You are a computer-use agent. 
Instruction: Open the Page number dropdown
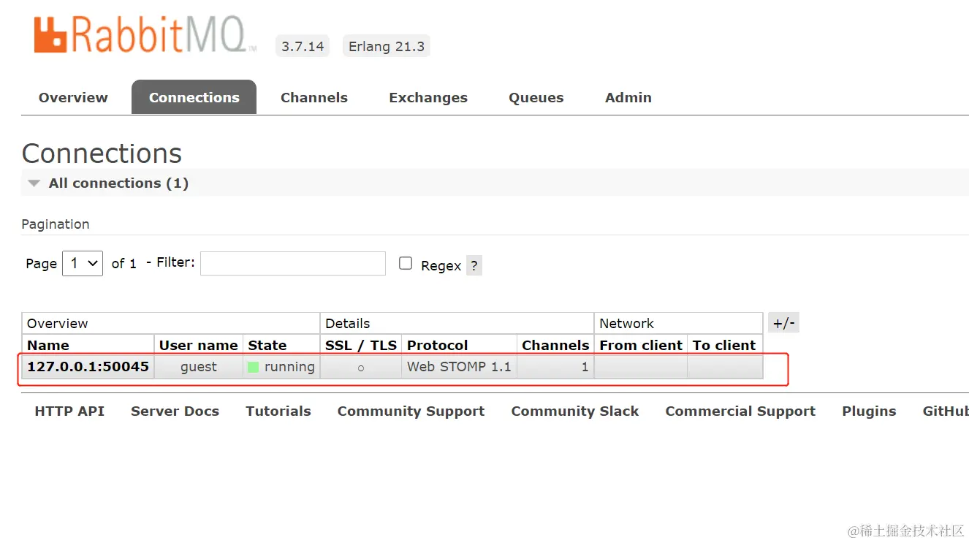pyautogui.click(x=83, y=263)
